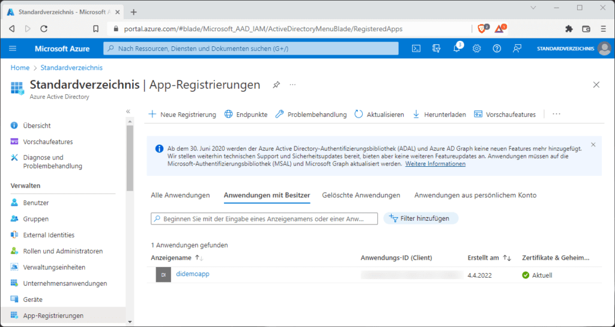The image size is (615, 327).
Task: Open the help question mark icon
Action: click(x=497, y=49)
